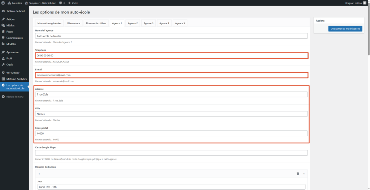Click the WordPress logo icon
Screen dimensions: 370x190
pyautogui.click(x=3, y=3)
